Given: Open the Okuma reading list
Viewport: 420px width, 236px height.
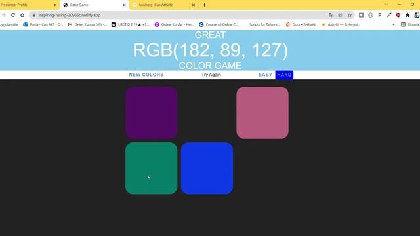Looking at the screenshot, I should click(x=409, y=24).
